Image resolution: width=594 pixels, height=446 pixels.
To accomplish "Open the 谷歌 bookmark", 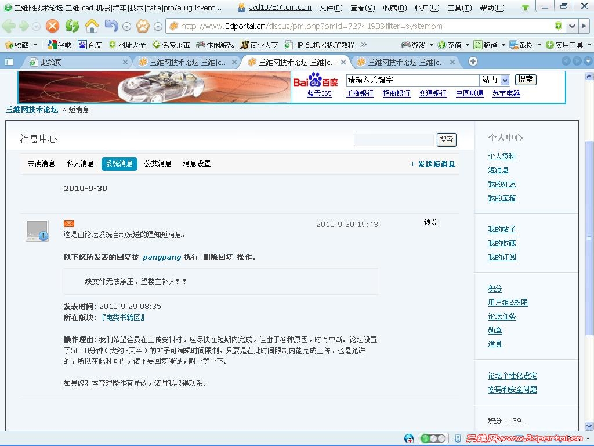I will click(60, 45).
